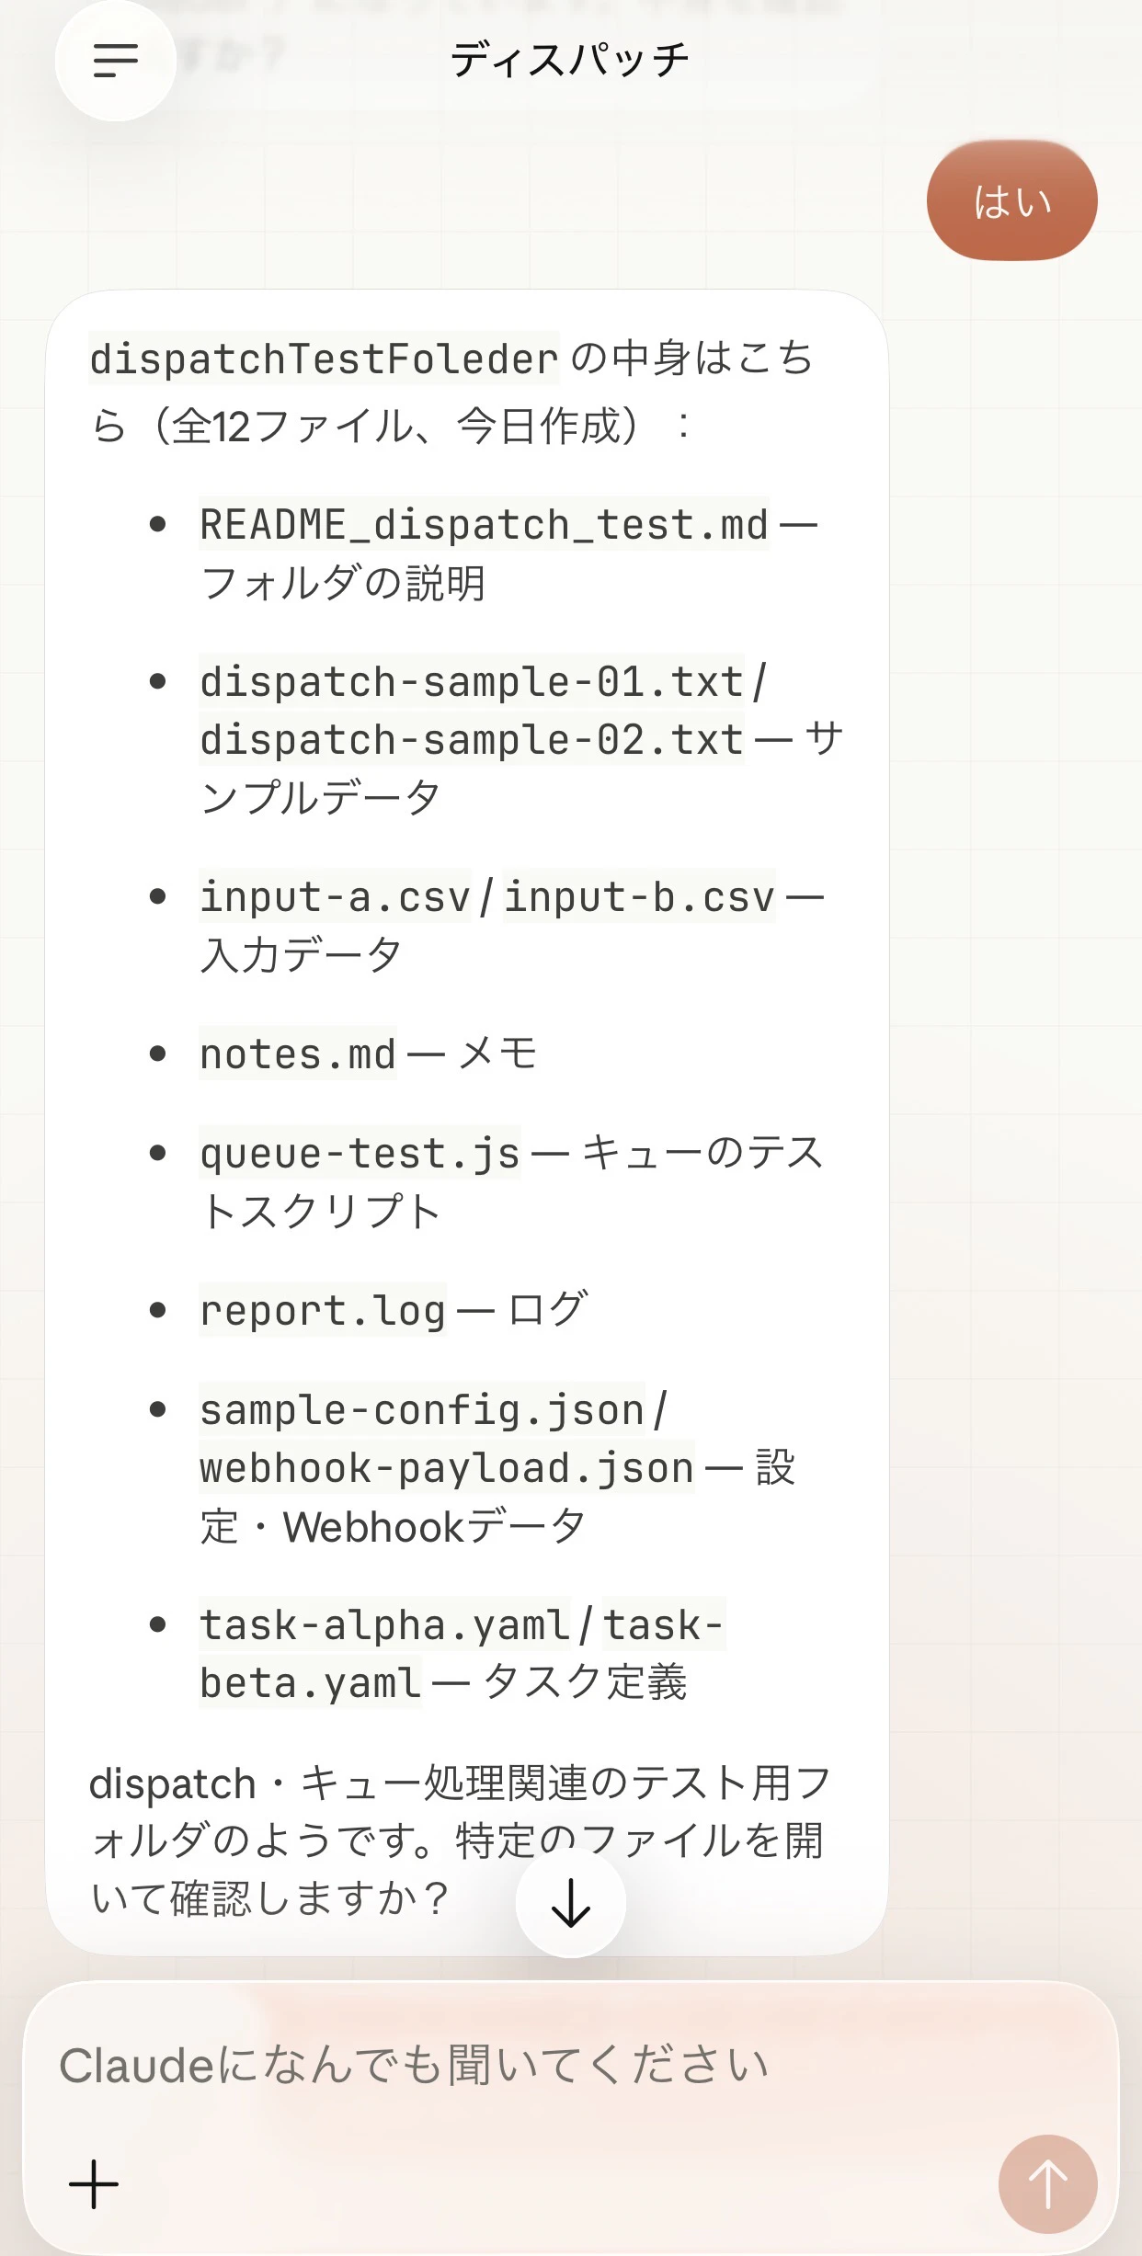Tap report.log filename
Viewport: 1142px width, 2256px height.
tap(323, 1310)
